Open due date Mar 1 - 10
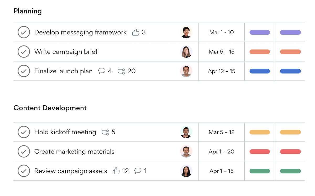Image resolution: width=315 pixels, height=196 pixels. pos(222,32)
